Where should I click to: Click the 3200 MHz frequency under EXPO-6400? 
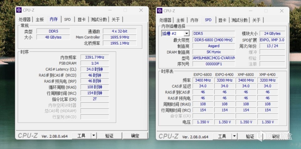point(224,80)
